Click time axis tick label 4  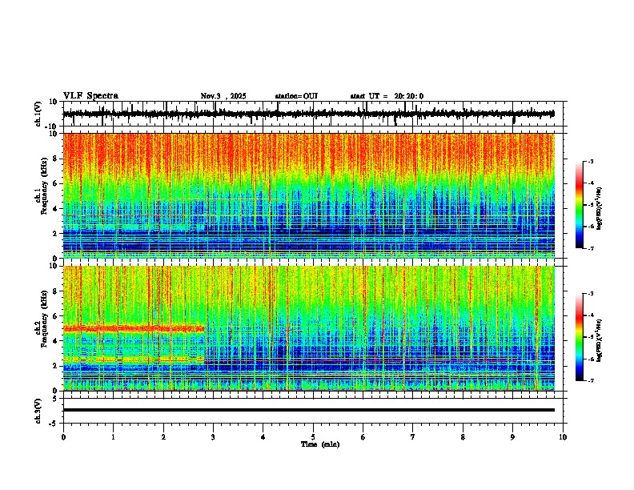(263, 437)
